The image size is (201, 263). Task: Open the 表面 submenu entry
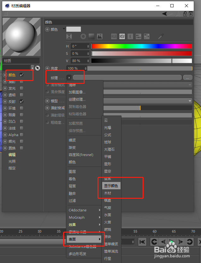click(x=84, y=239)
